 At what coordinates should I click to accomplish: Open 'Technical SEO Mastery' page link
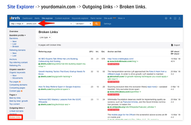60,101
